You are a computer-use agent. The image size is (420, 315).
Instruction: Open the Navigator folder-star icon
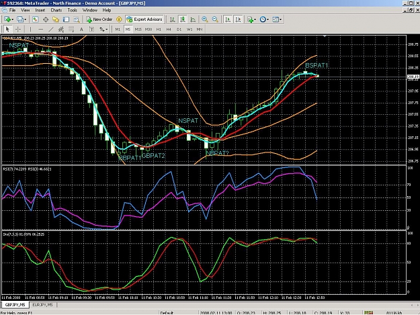(x=56, y=19)
